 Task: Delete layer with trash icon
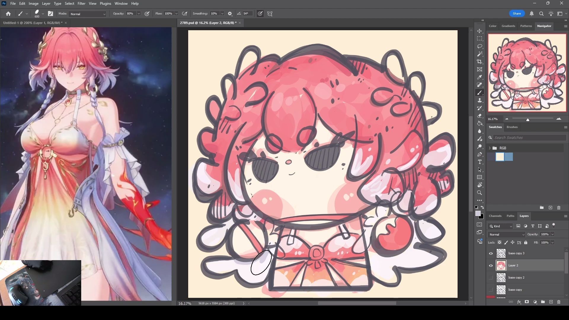pyautogui.click(x=559, y=302)
